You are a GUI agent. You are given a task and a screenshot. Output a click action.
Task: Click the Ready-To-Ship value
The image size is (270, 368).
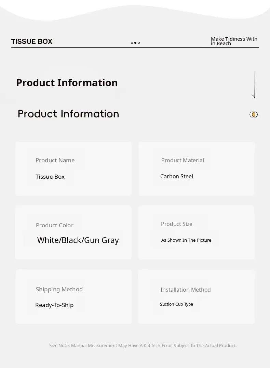(54, 305)
